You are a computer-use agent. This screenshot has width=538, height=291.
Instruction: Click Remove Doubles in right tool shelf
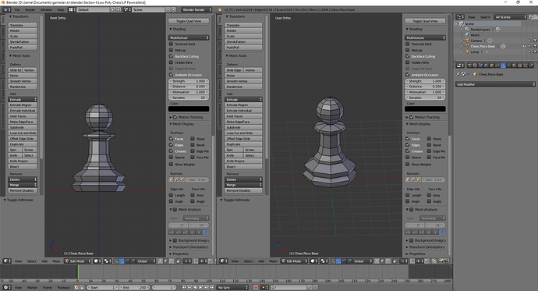[243, 190]
